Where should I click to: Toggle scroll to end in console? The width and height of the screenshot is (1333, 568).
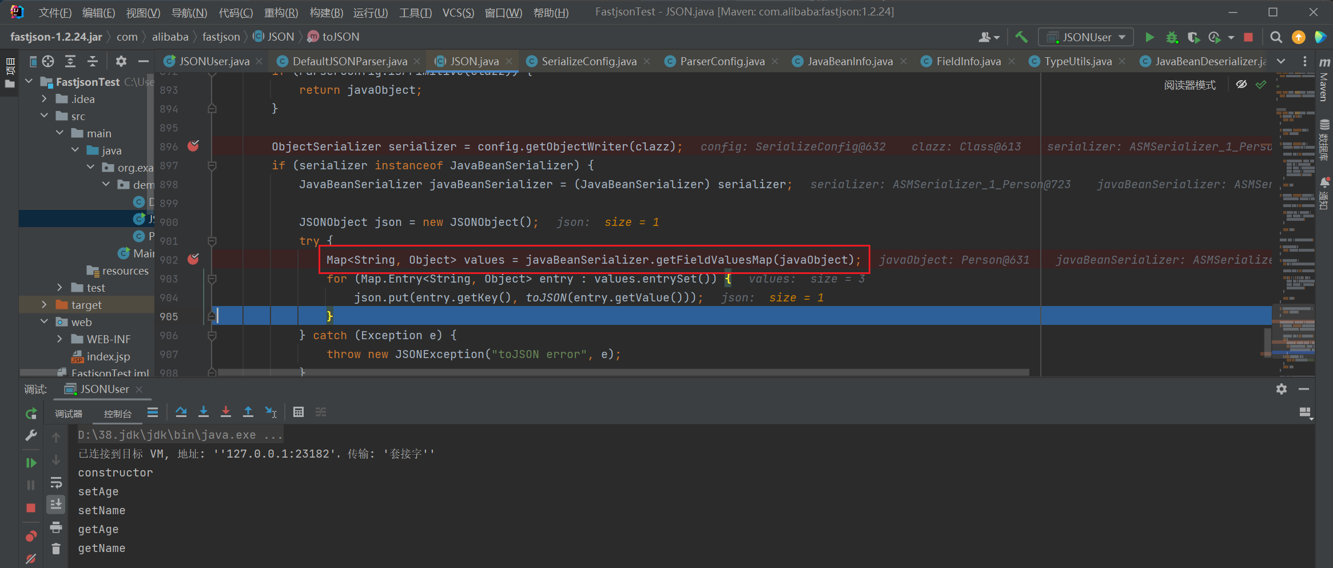pos(56,504)
